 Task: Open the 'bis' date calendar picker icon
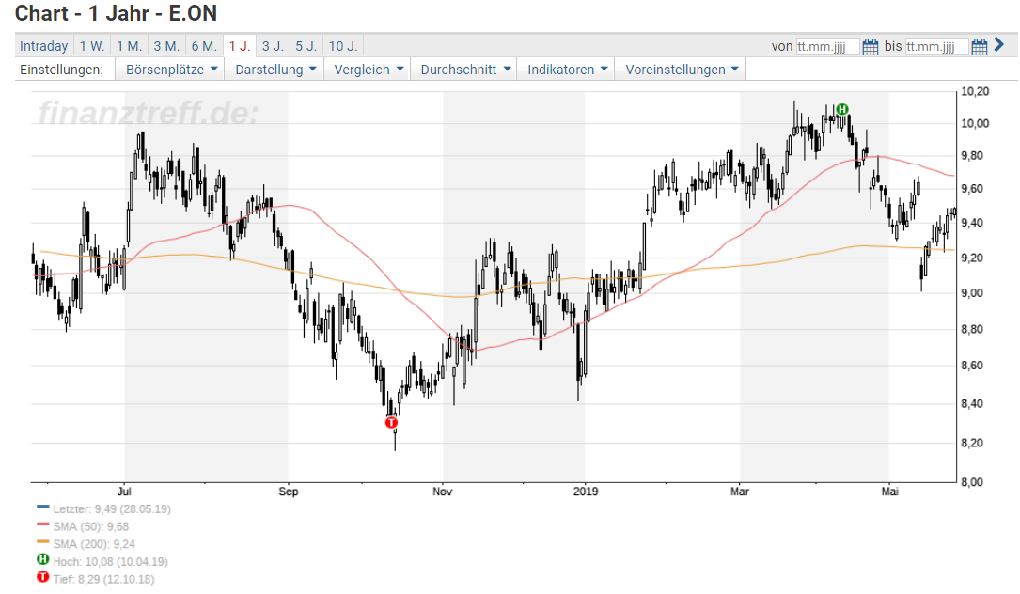pos(979,47)
